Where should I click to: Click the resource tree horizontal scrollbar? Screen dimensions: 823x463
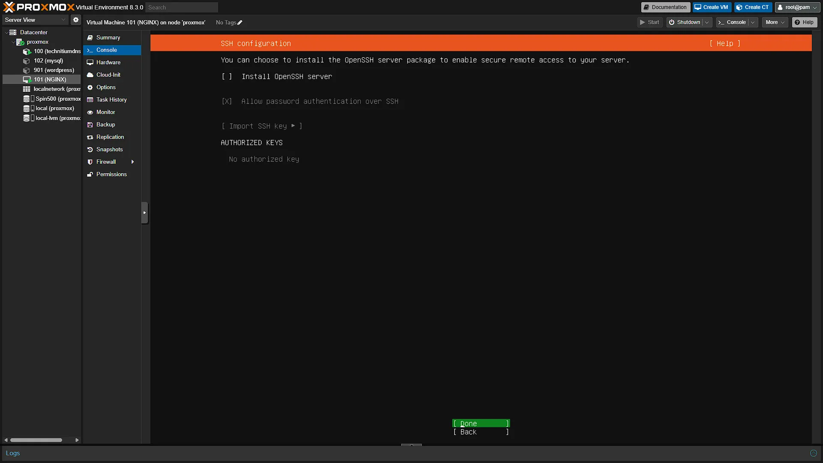(36, 440)
